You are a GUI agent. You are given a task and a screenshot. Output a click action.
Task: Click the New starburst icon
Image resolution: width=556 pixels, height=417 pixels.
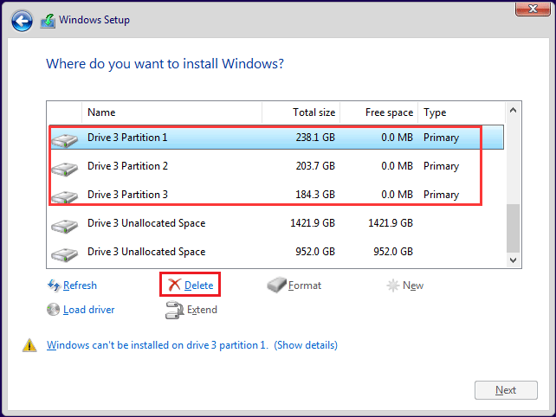(x=392, y=285)
